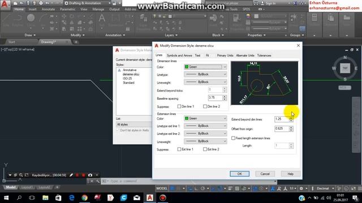362x203 pixels.
Task: Click the Windows Start button
Action: (x=6, y=198)
